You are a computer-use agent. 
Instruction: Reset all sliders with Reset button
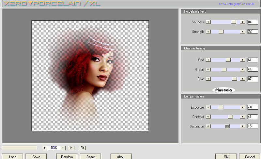click(91, 156)
